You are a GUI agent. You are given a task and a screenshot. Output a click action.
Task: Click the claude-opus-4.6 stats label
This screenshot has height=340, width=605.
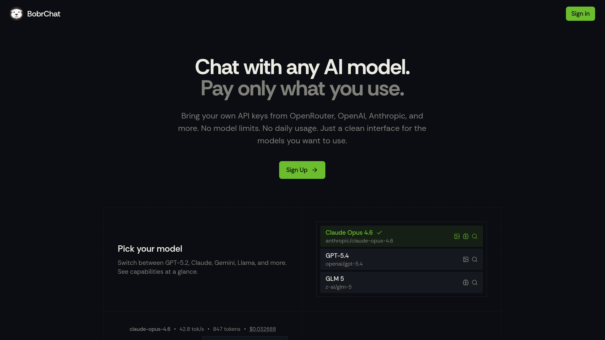(x=150, y=329)
